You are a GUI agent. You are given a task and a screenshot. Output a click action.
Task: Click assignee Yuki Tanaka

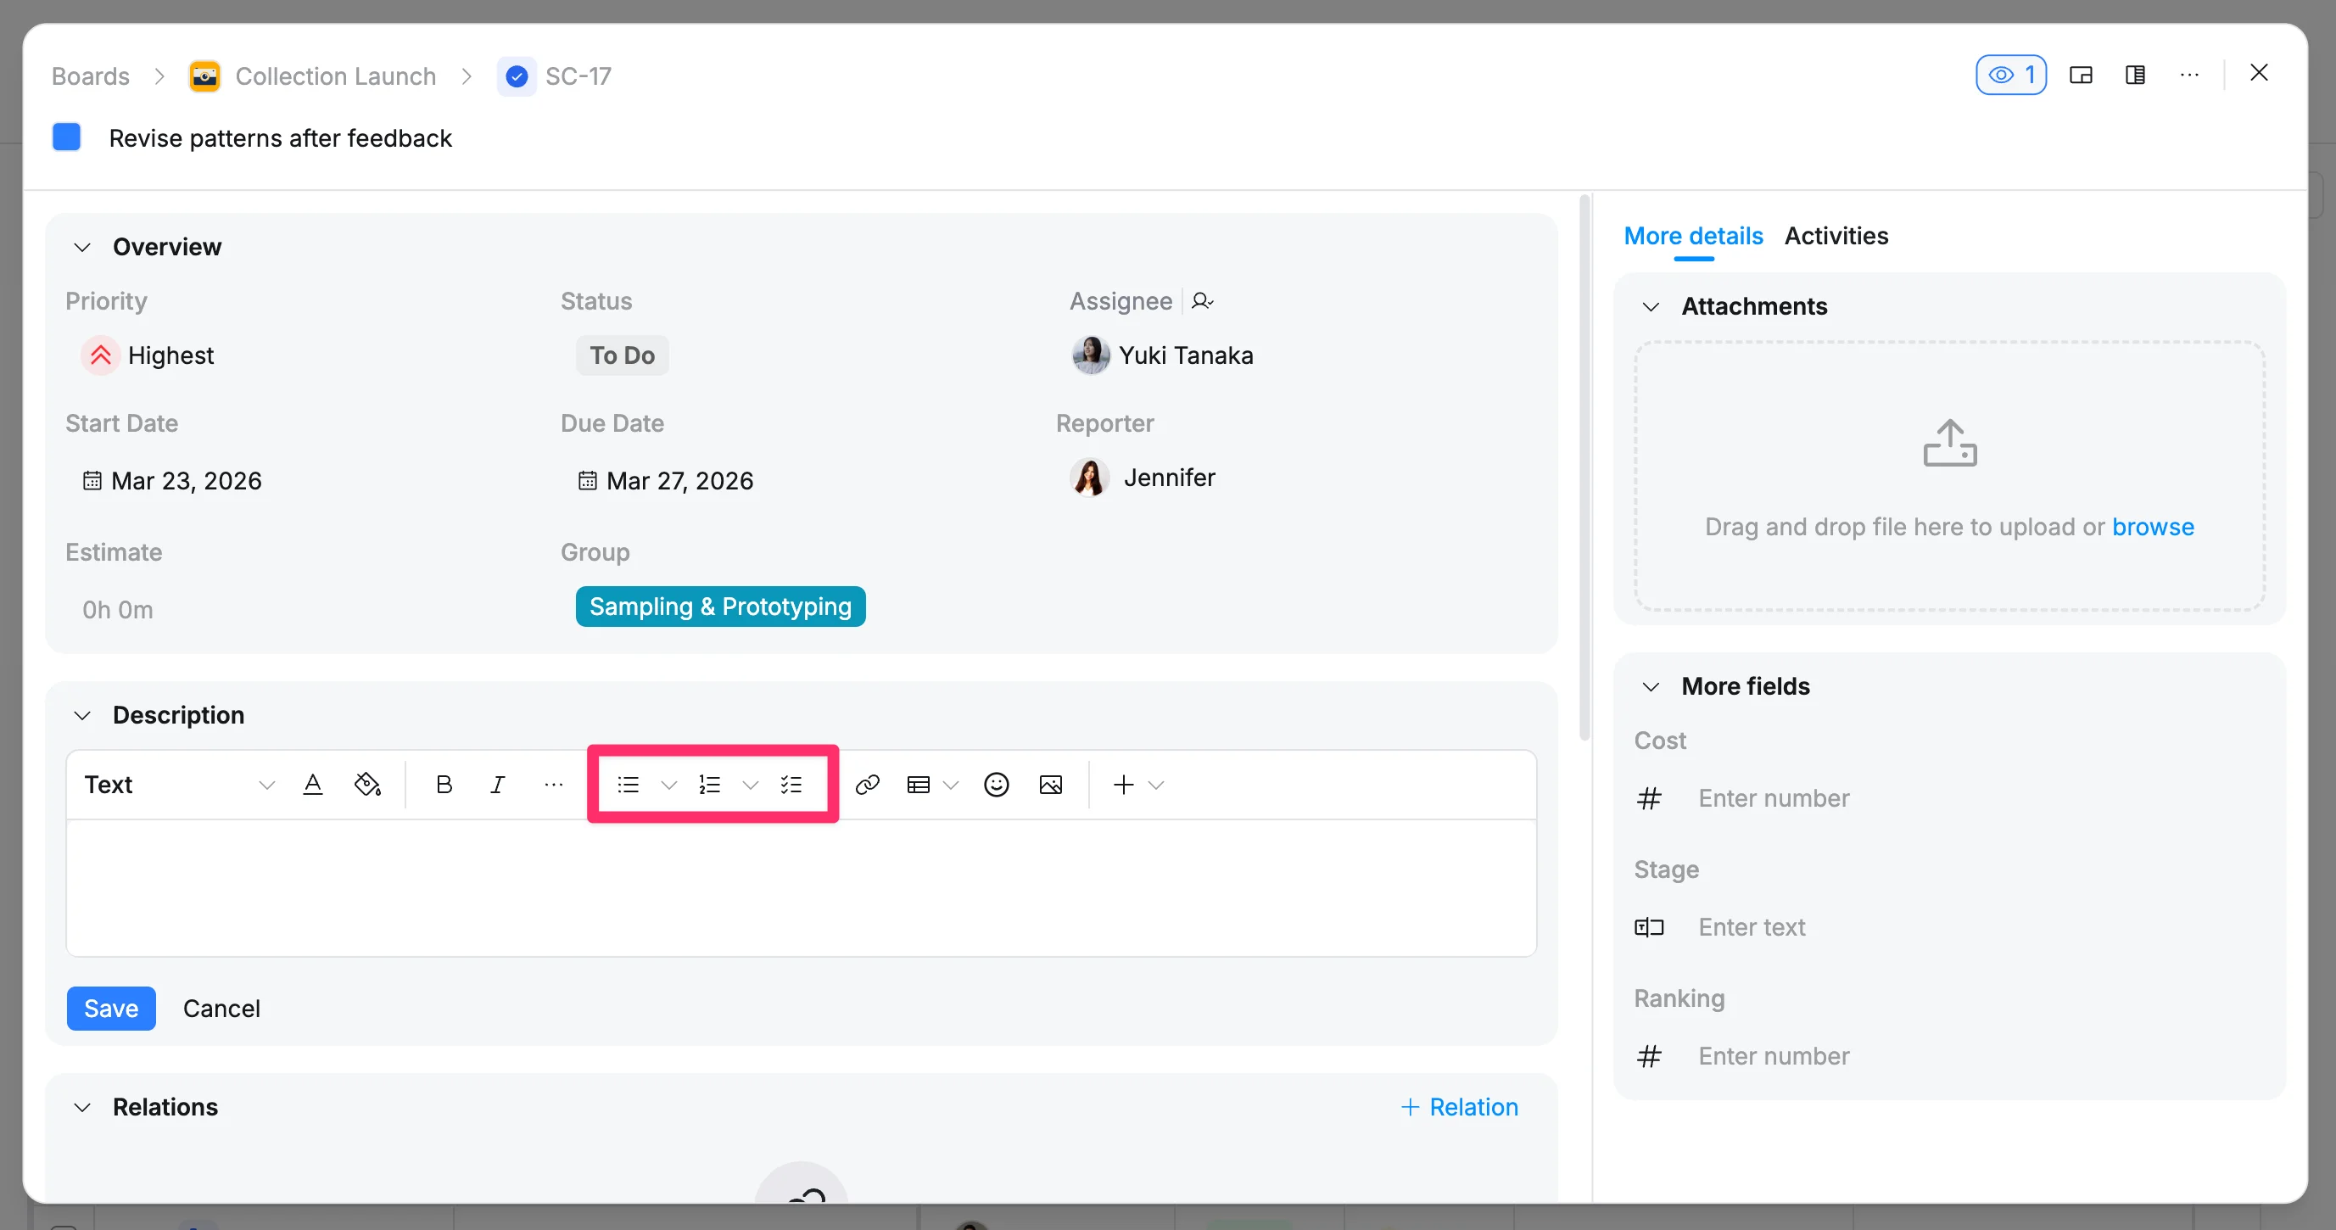1163,355
